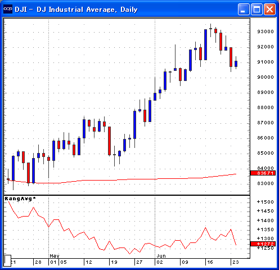This screenshot has height=270, width=279.
Task: Click the +1500 RangAvg scale label
Action: [265, 202]
